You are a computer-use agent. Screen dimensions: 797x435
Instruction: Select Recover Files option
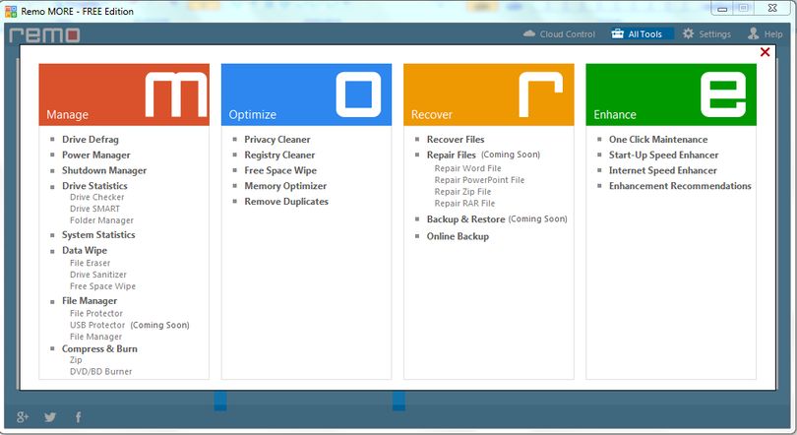coord(456,139)
